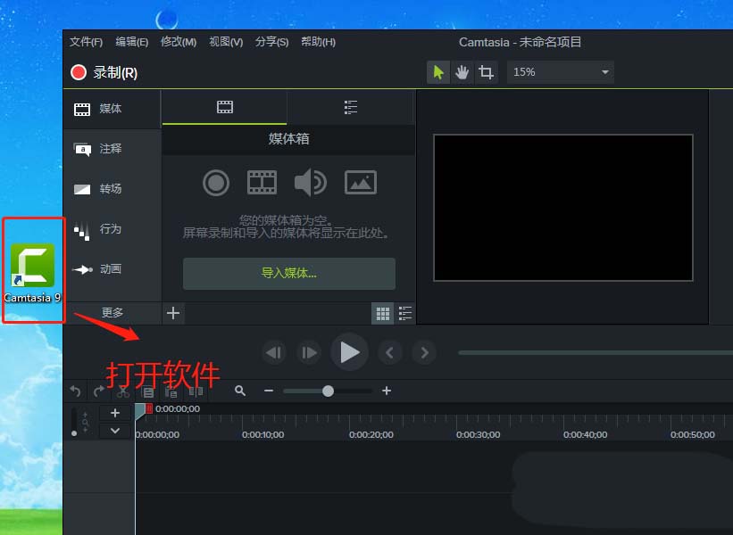Open the 媒体 panel in sidebar
The height and width of the screenshot is (535, 733).
coord(112,110)
